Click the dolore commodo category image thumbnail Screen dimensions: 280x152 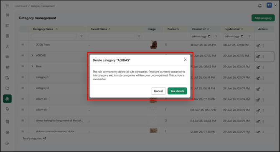[x=153, y=130]
